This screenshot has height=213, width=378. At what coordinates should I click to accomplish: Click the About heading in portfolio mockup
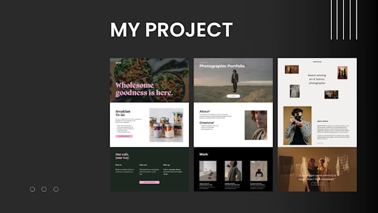[205, 111]
